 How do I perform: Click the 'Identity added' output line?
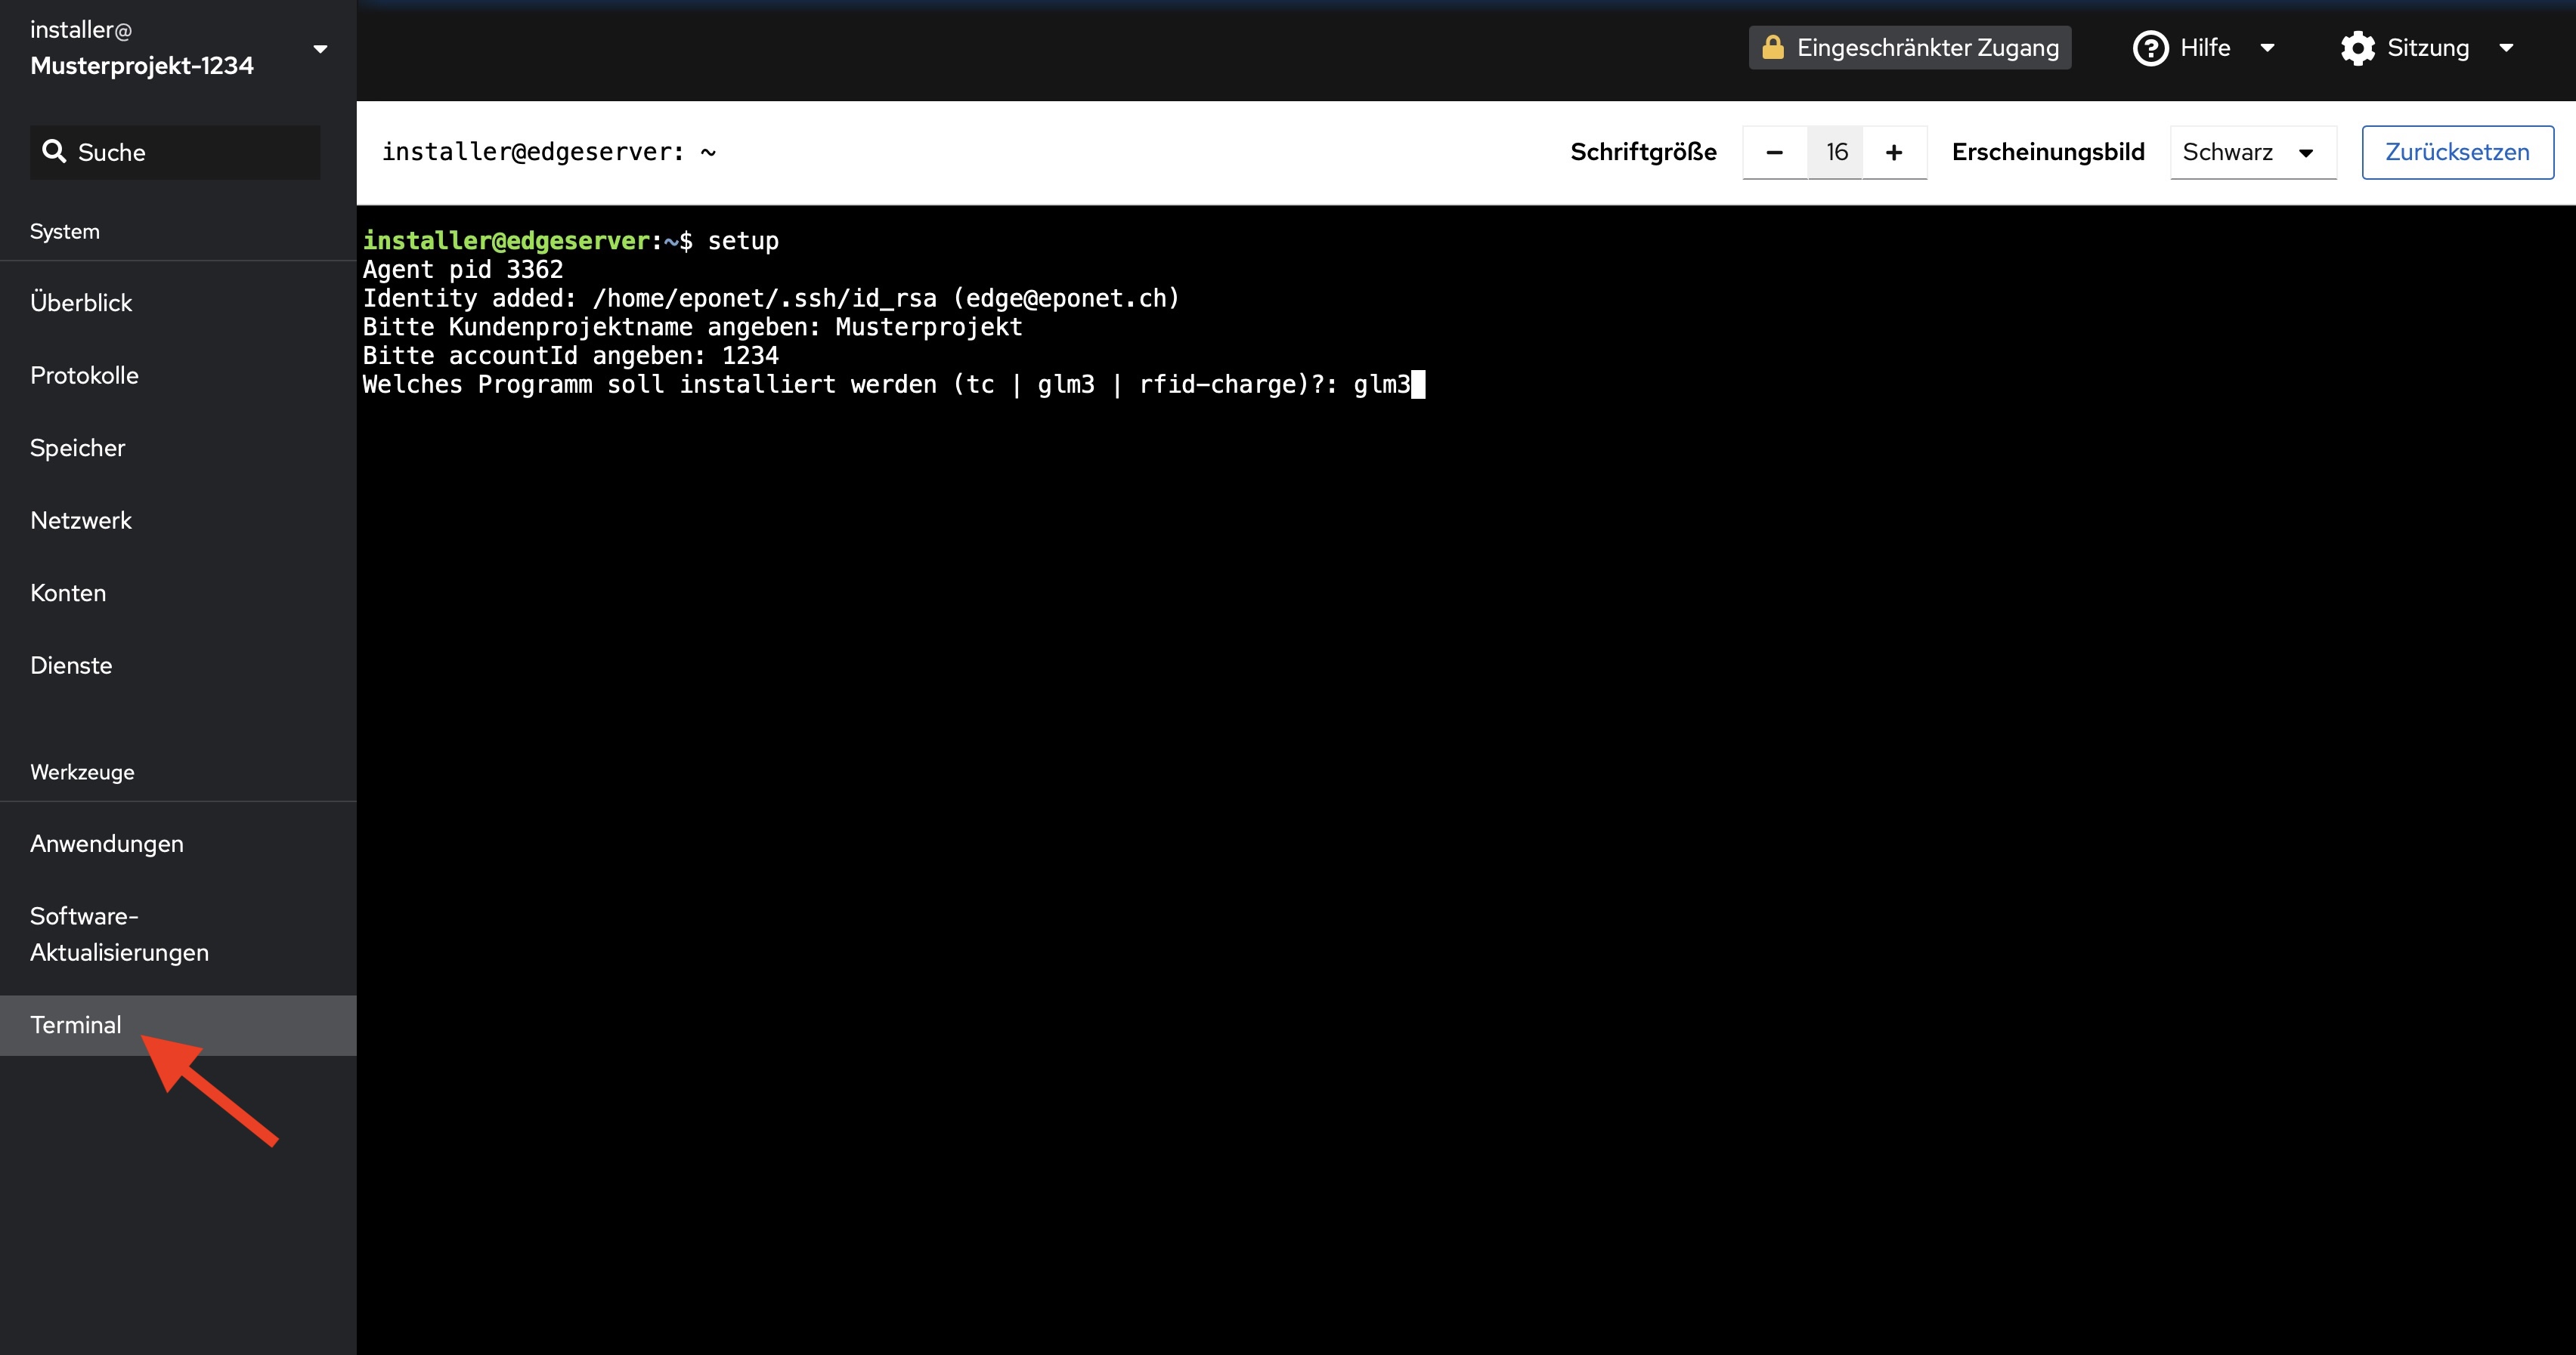[771, 298]
